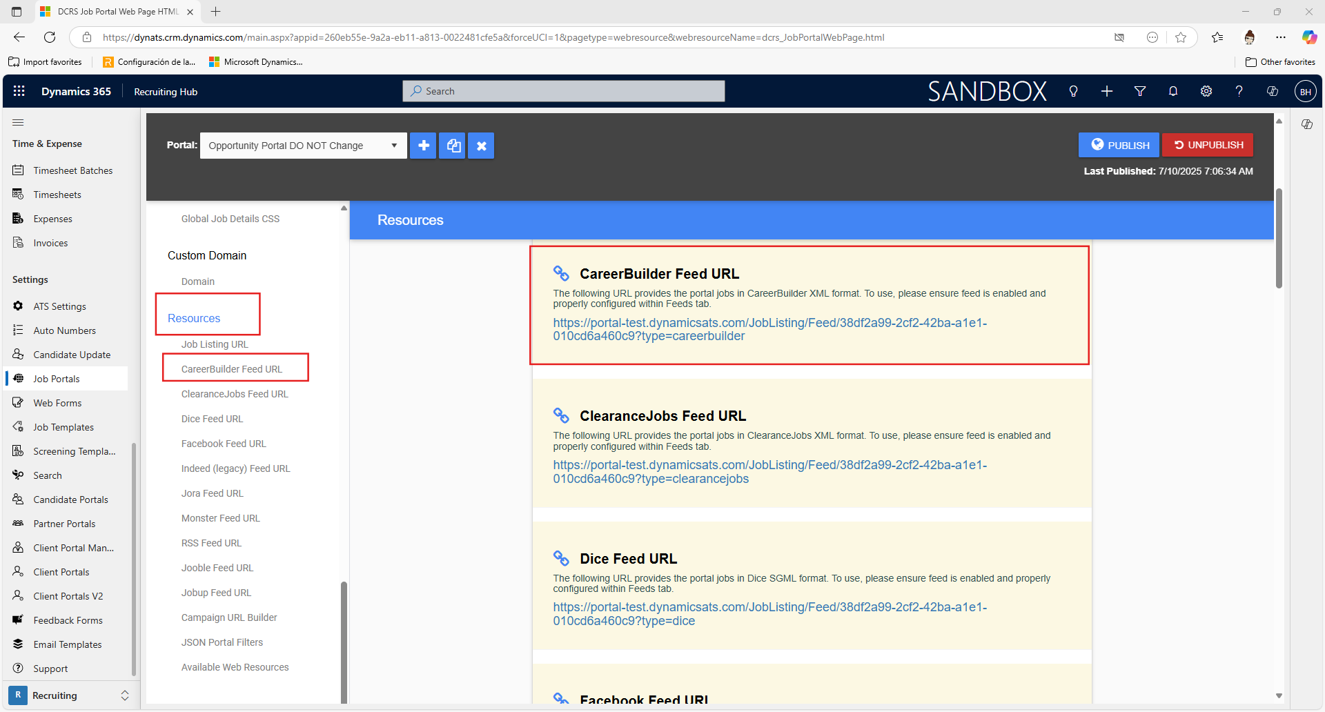Select Job Listing URL in navigation

pyautogui.click(x=215, y=344)
